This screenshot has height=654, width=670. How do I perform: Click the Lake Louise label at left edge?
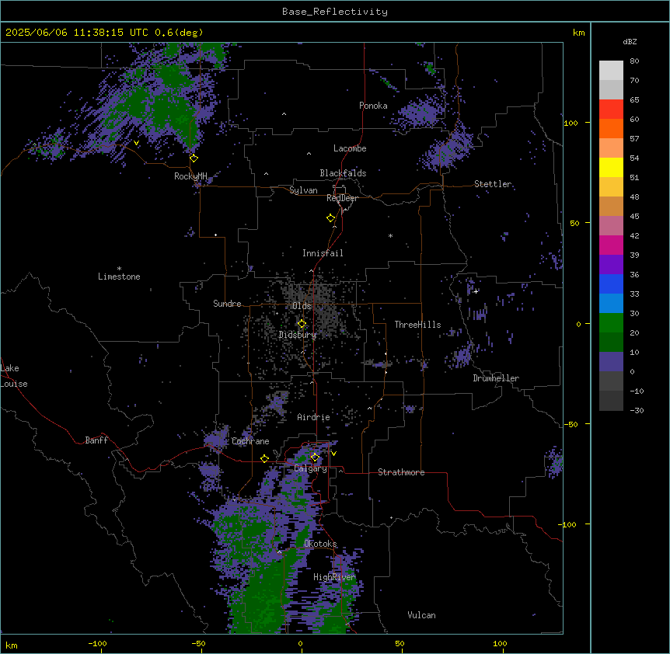[x=14, y=376]
